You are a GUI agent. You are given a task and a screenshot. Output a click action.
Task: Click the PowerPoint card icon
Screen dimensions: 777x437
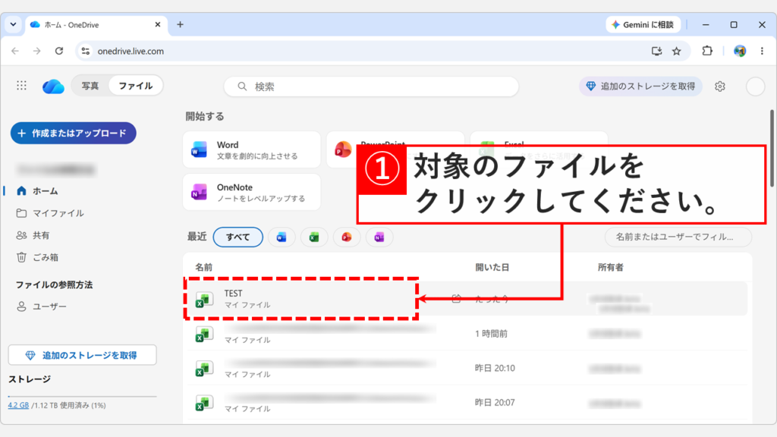[x=343, y=149]
